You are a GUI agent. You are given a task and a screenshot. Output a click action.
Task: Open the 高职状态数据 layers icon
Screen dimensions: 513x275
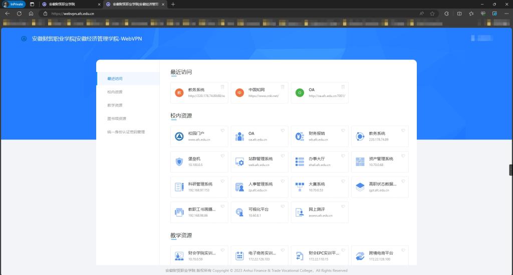360,187
